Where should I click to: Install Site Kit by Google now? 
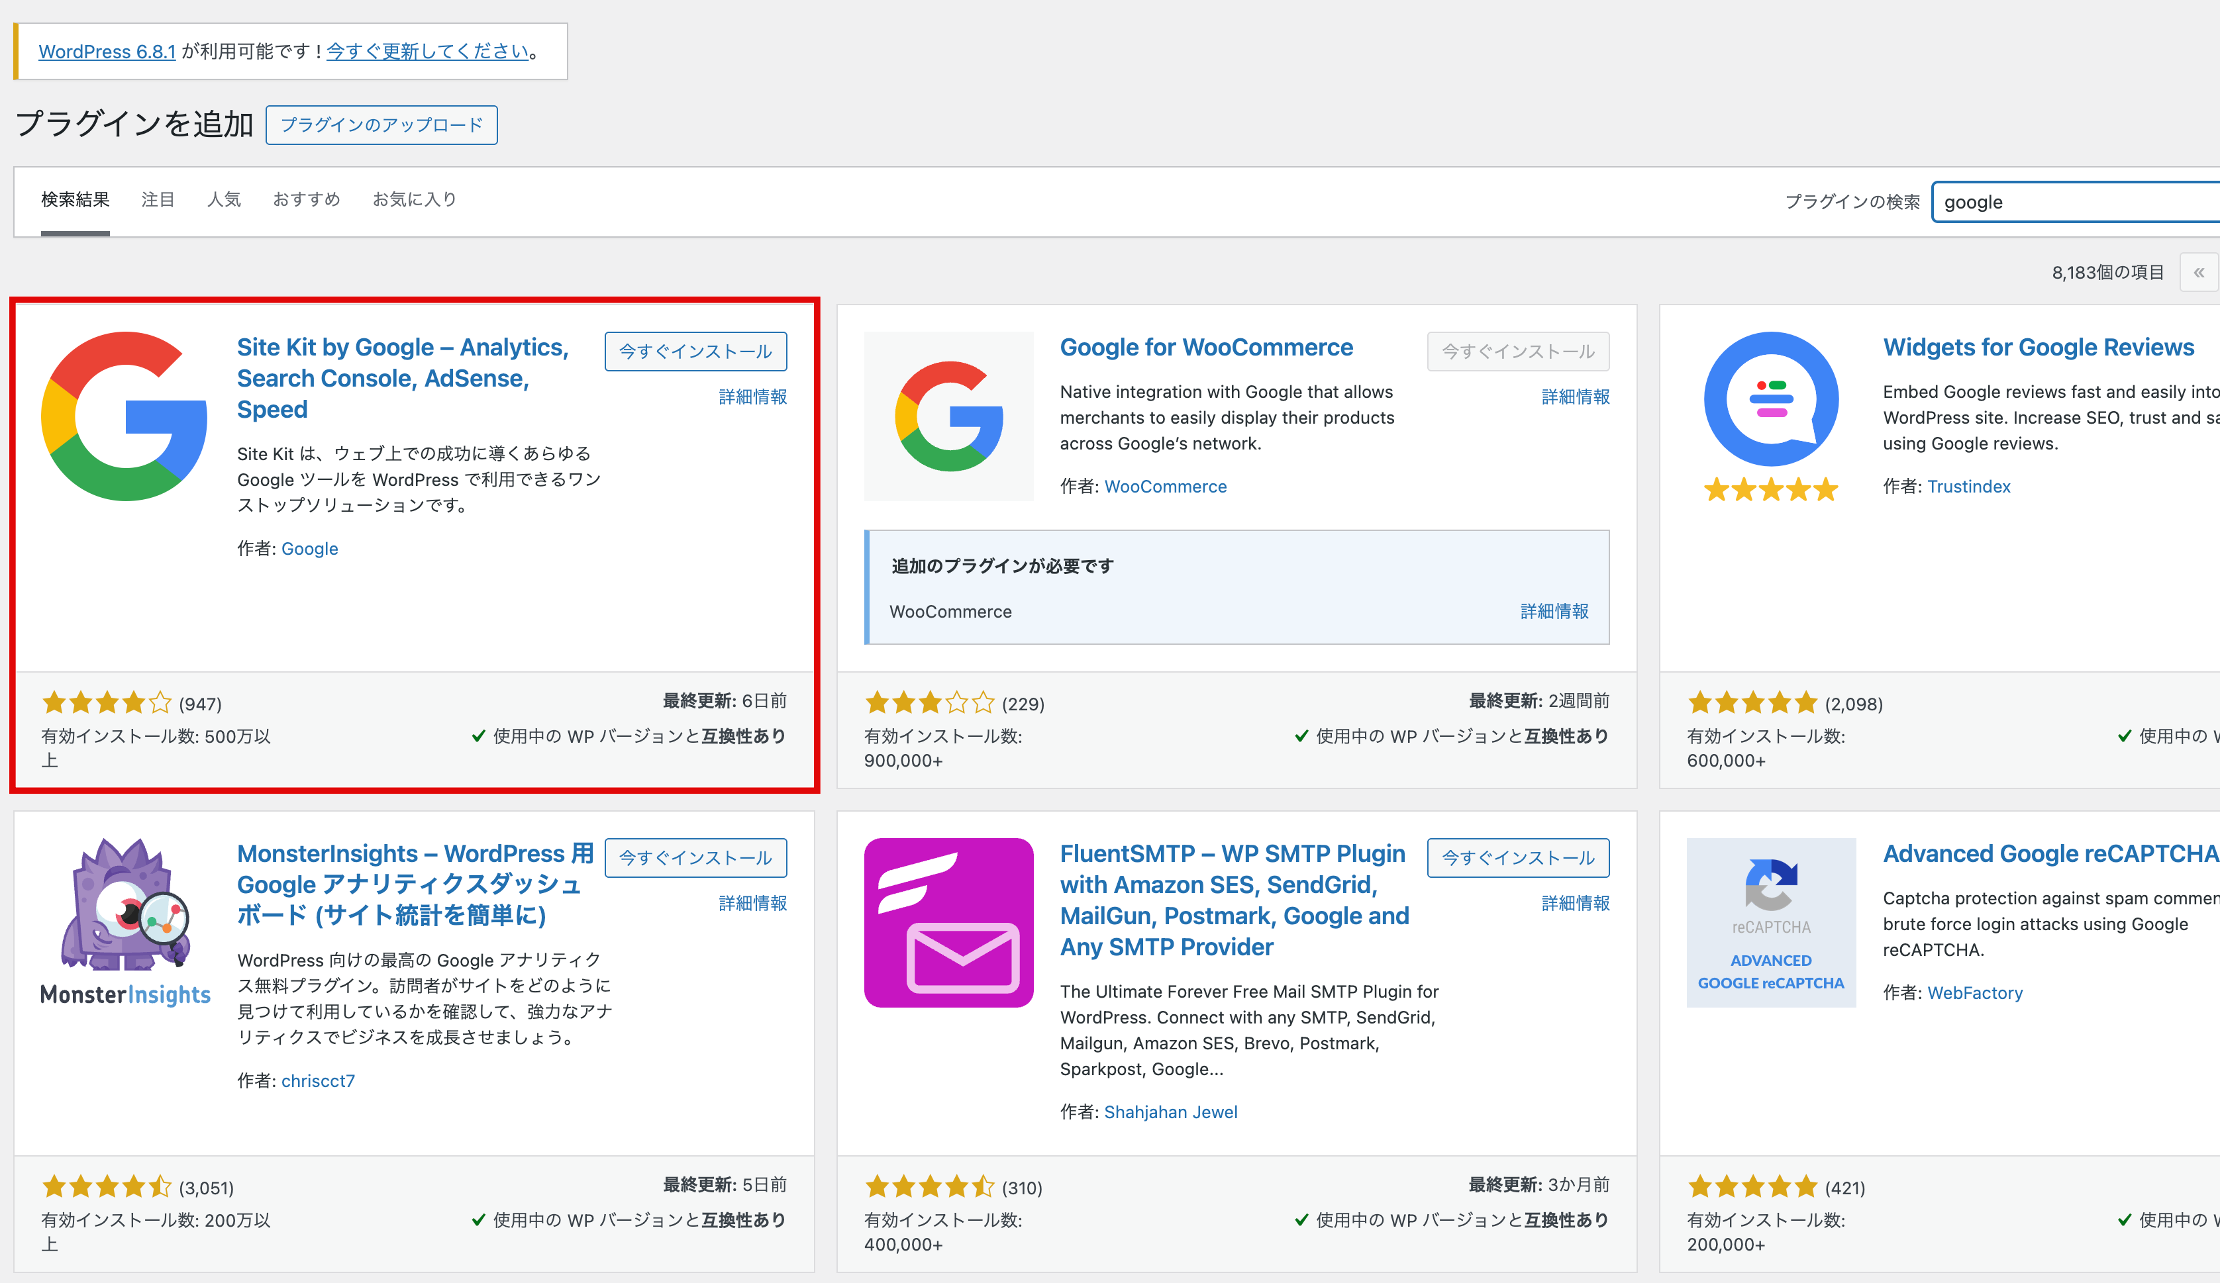[x=695, y=352]
